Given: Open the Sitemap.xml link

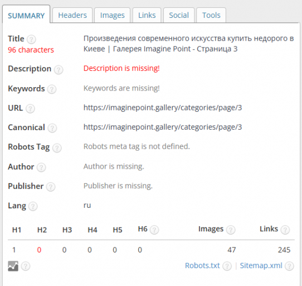Looking at the screenshot, I should (x=261, y=265).
